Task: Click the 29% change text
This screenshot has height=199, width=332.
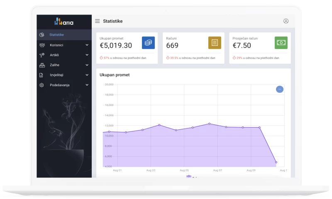Action: point(239,58)
